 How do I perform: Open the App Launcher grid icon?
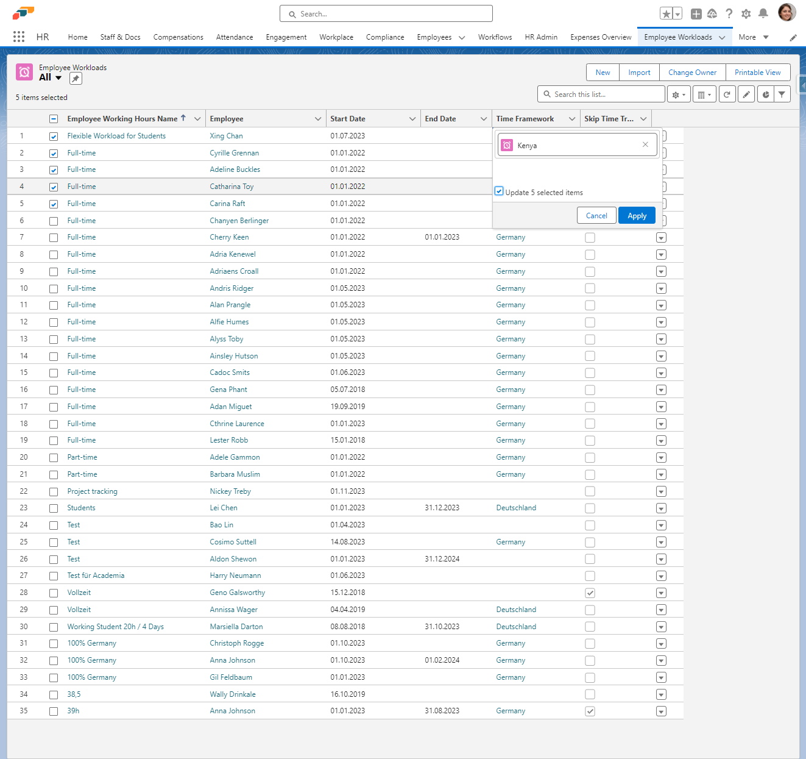(19, 37)
